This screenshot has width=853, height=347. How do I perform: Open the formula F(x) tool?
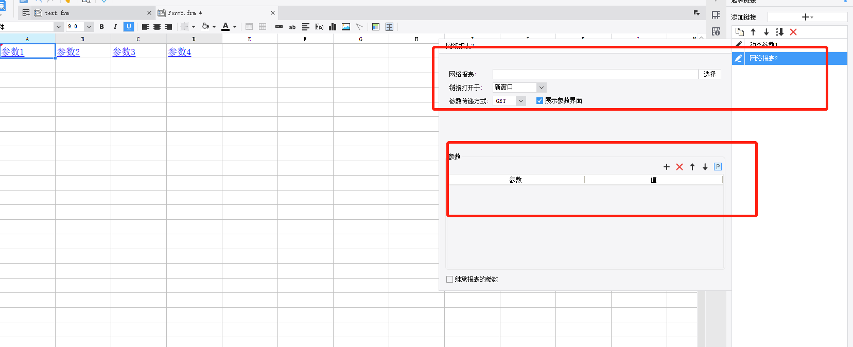(x=319, y=27)
